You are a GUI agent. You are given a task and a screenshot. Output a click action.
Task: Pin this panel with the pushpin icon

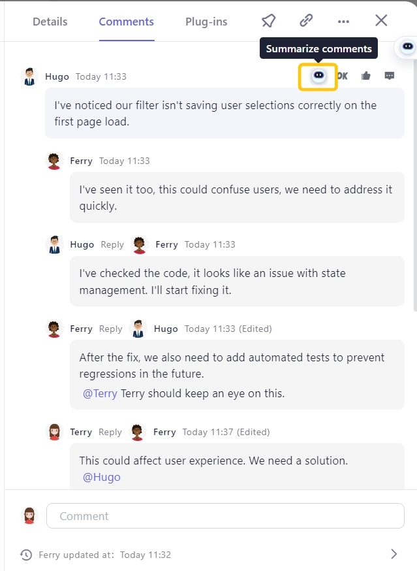[x=268, y=21]
